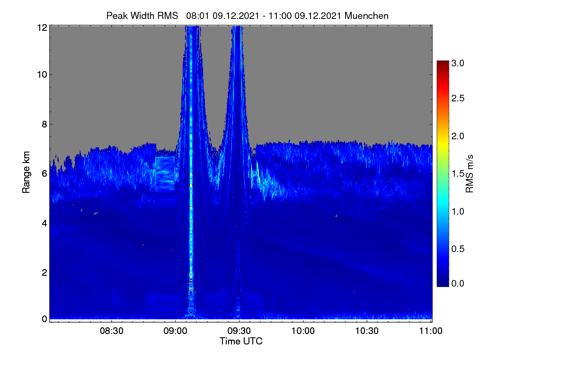Click the 2.5 colorbar value label
Viewport: 568px width, 379px height.
tap(458, 98)
